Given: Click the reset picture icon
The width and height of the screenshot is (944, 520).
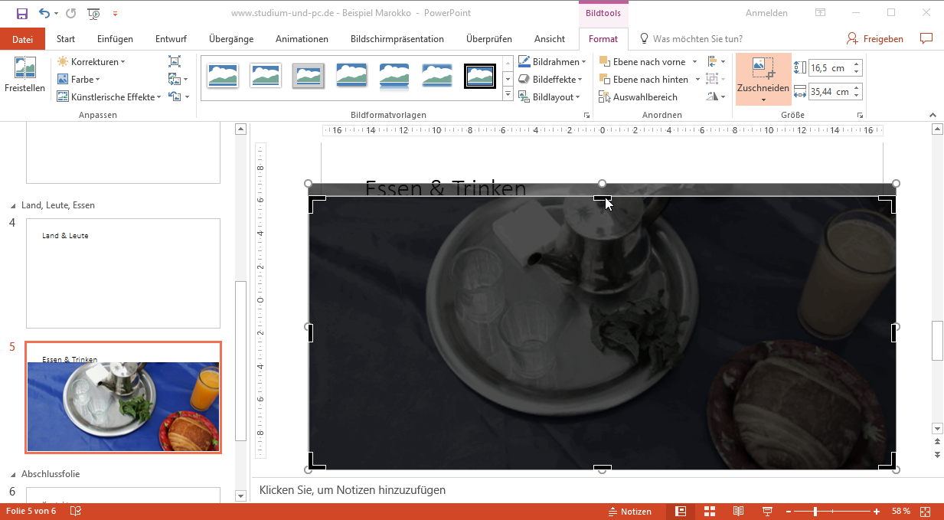Looking at the screenshot, I should 175,96.
